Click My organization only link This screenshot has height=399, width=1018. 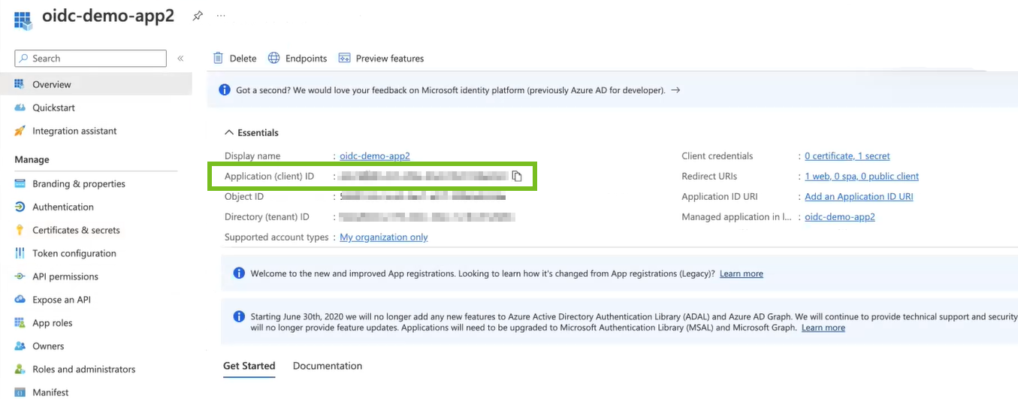click(384, 237)
